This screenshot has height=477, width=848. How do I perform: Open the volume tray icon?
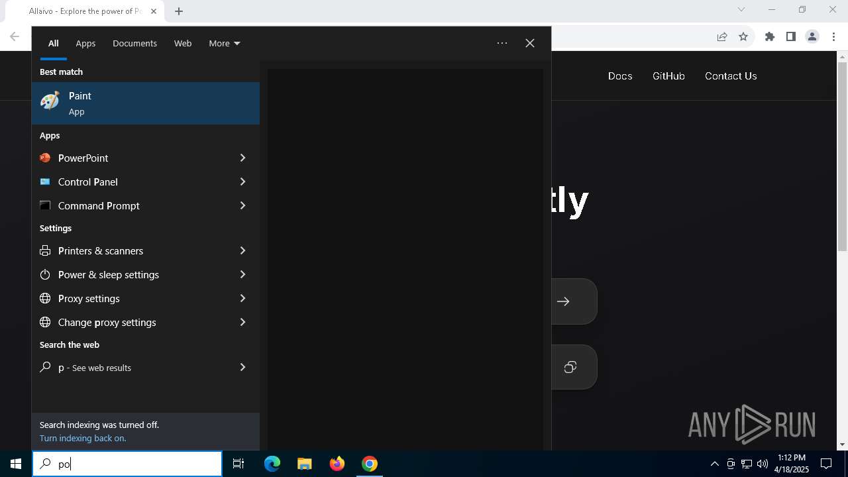763,464
